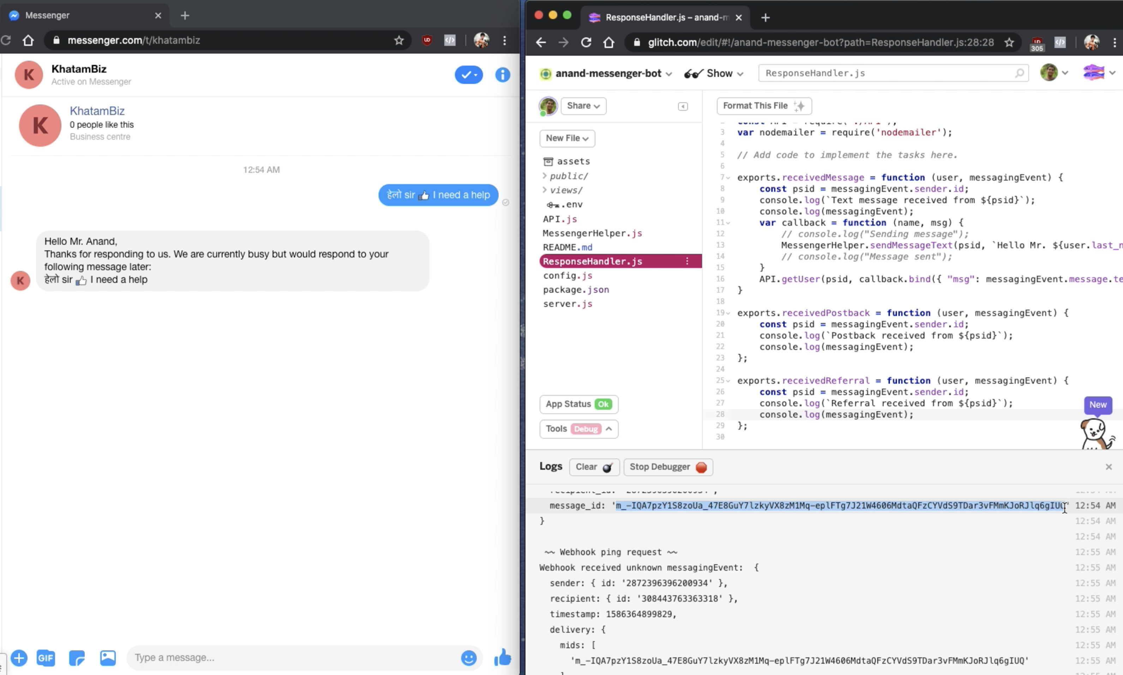Open the New File dropdown
This screenshot has height=675, width=1123.
(567, 138)
